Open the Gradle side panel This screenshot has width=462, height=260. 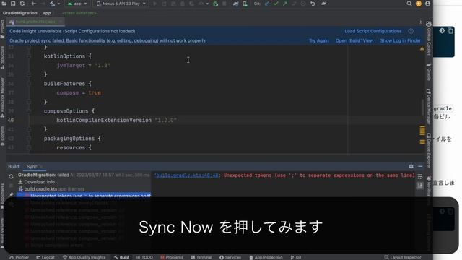point(429,71)
